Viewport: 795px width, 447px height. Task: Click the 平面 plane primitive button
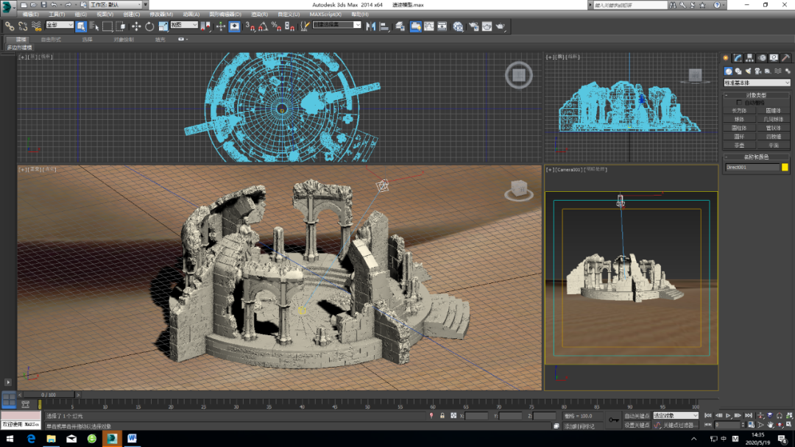[773, 145]
